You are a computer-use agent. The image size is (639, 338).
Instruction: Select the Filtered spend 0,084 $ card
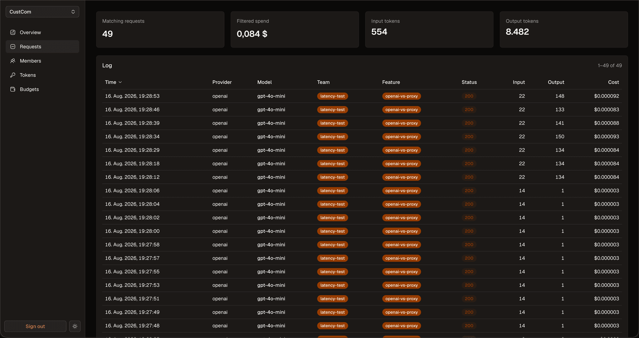(295, 30)
